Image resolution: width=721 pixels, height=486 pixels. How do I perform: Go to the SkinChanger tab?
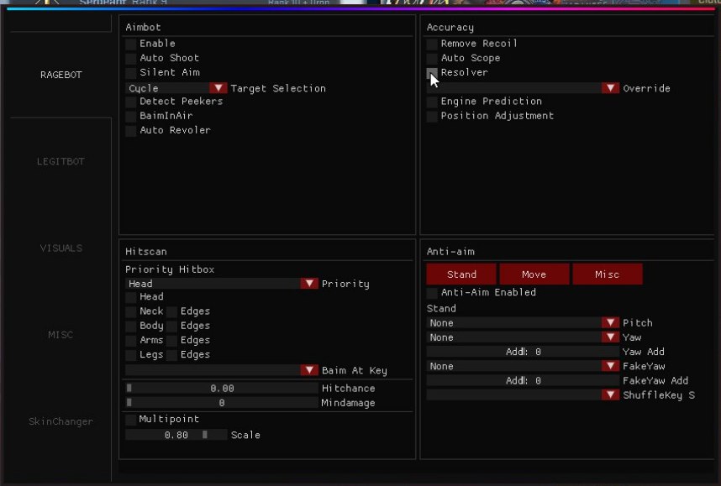[61, 421]
